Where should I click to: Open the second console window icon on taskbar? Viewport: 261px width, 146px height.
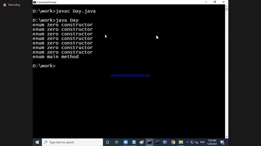click(157, 142)
